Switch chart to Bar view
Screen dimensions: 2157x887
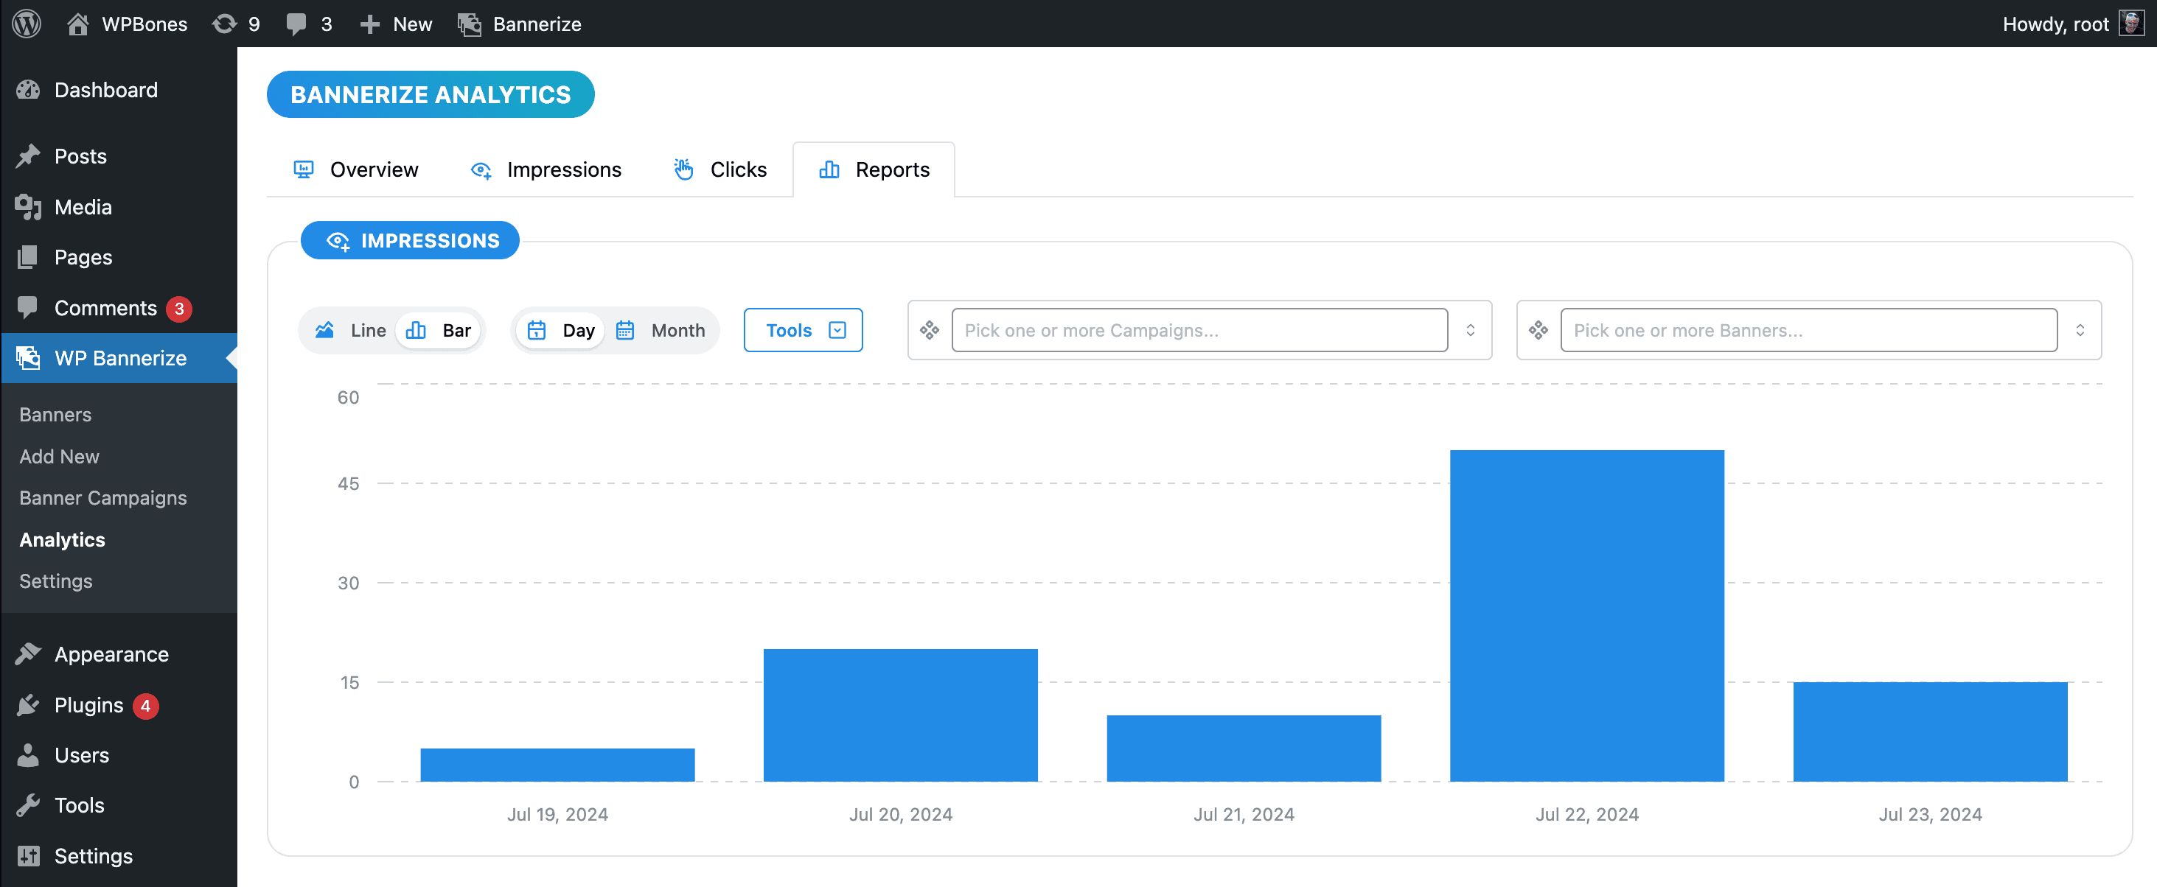point(438,331)
